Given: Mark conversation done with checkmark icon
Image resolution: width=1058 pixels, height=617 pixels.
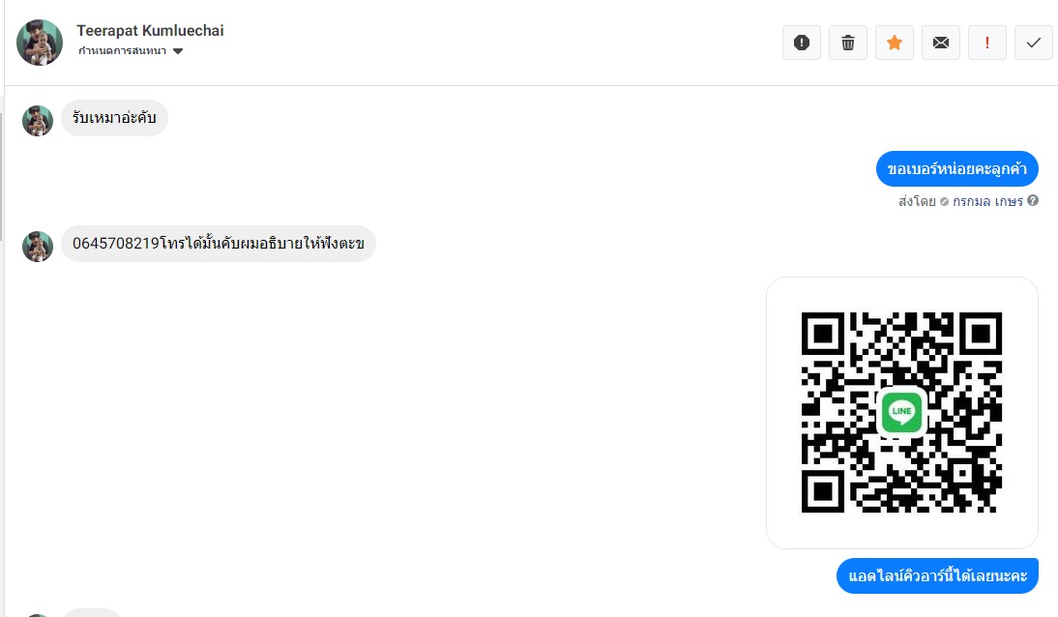Looking at the screenshot, I should [1034, 43].
